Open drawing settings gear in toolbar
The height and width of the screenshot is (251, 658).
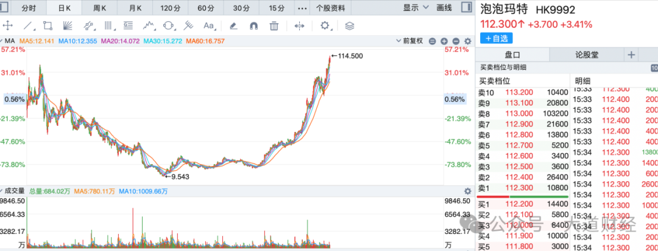(x=324, y=26)
